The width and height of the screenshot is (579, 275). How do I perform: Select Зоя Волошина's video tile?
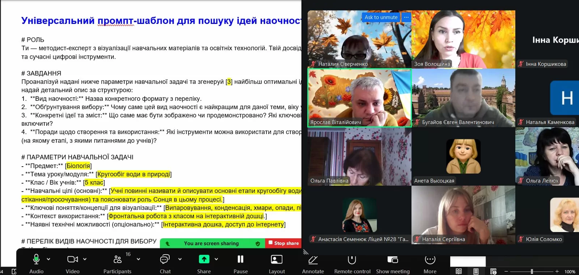pos(463,39)
